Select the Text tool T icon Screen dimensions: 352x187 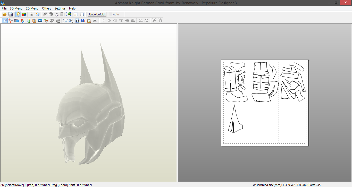click(x=34, y=21)
